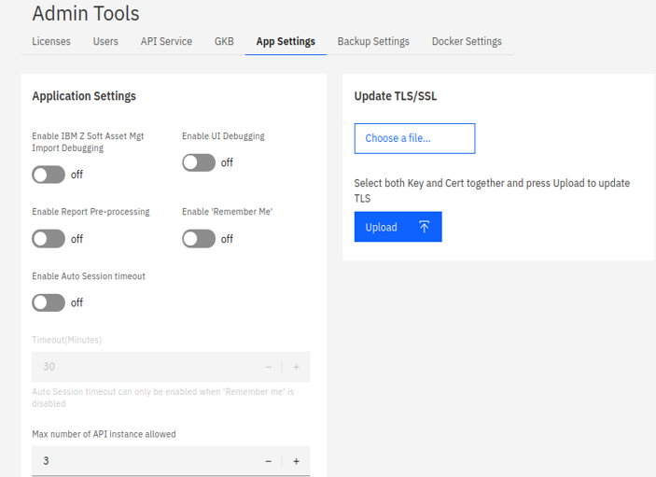Open the Licenses tab
The width and height of the screenshot is (656, 477).
click(x=51, y=42)
